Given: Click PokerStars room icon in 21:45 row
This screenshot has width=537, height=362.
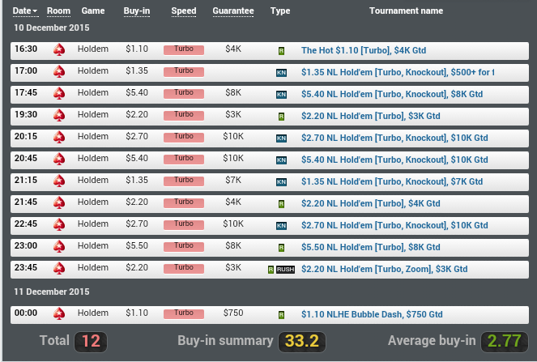Looking at the screenshot, I should pos(59,203).
